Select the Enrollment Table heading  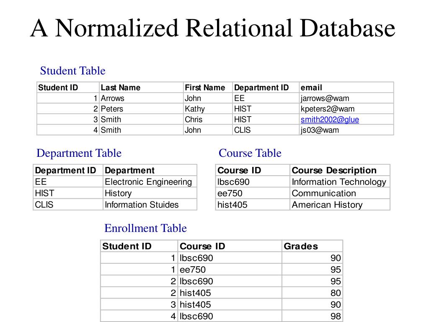pos(145,228)
